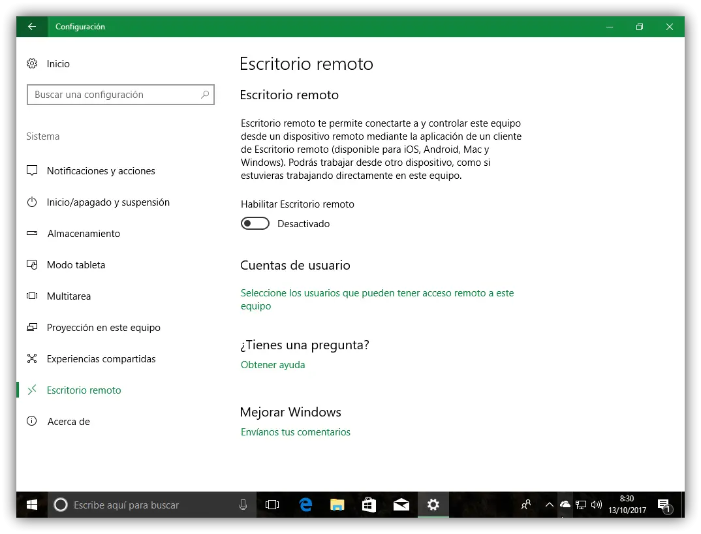The height and width of the screenshot is (534, 701).
Task: Click the Multitarea icon
Action: 32,296
